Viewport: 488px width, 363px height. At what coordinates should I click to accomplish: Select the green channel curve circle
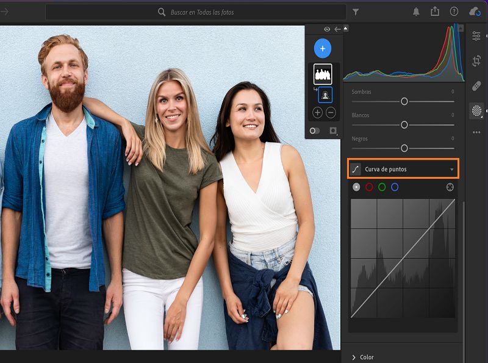tap(382, 187)
